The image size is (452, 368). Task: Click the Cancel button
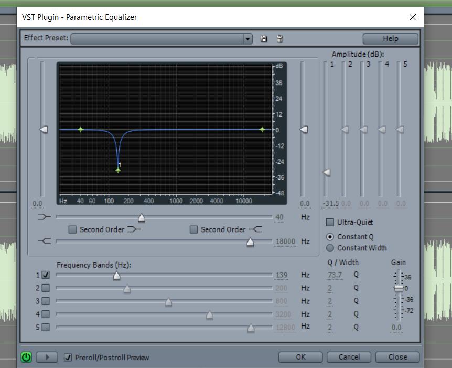349,357
